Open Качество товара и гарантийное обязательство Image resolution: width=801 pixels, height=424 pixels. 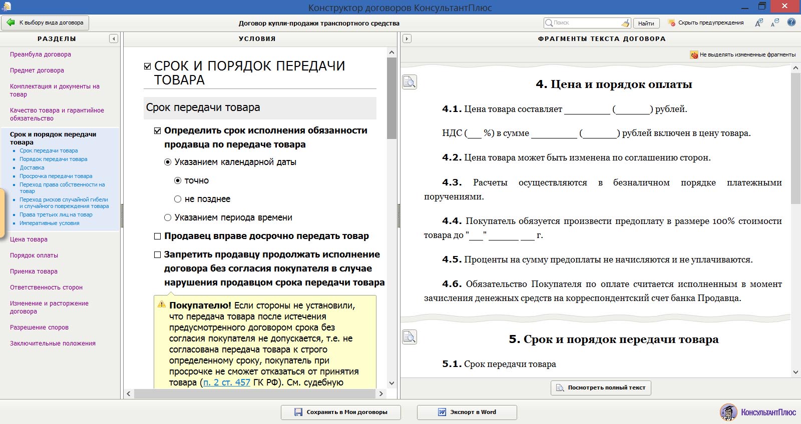[x=57, y=114]
